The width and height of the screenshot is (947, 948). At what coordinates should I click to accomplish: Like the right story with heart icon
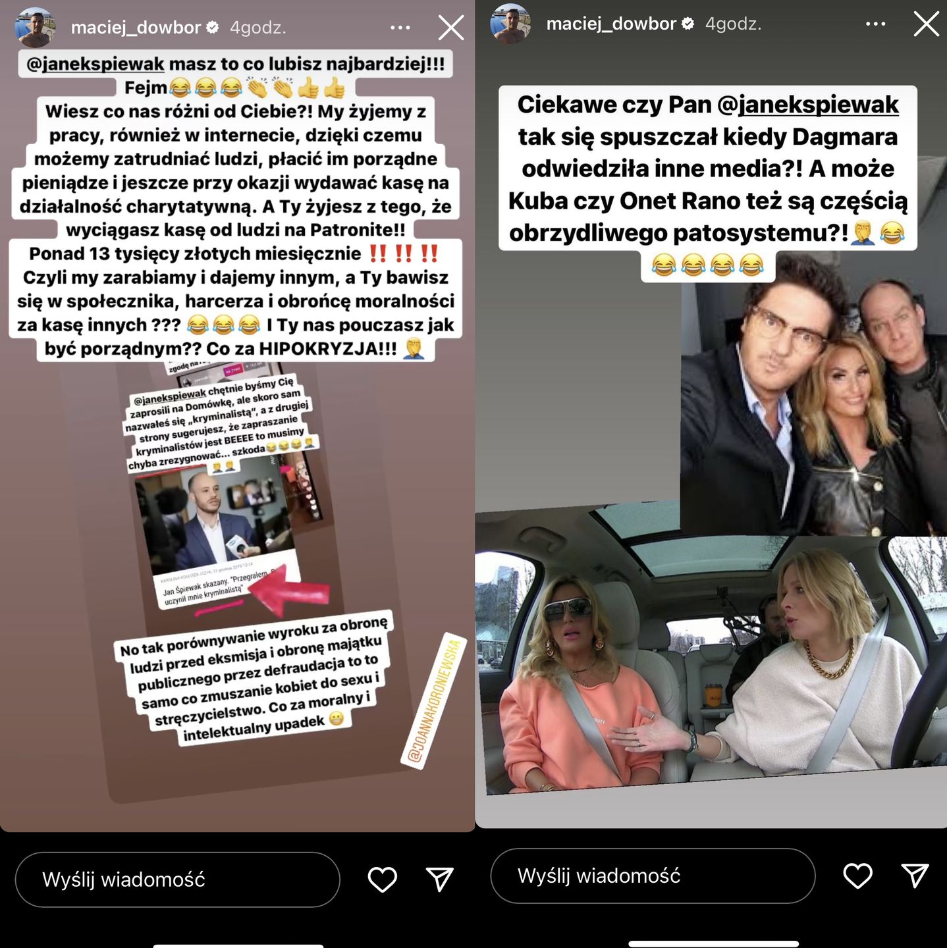tap(857, 876)
